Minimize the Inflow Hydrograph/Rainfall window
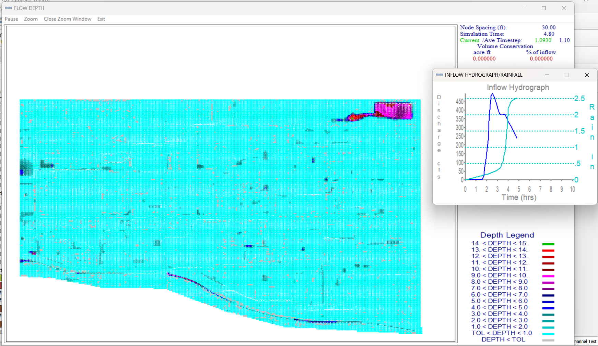The image size is (598, 346). [547, 75]
